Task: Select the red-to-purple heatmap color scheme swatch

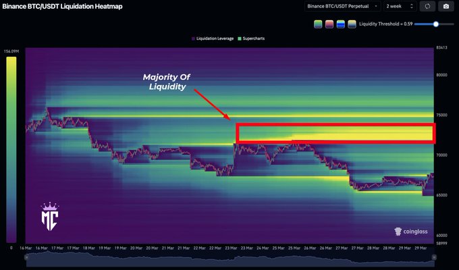Action: (x=329, y=24)
